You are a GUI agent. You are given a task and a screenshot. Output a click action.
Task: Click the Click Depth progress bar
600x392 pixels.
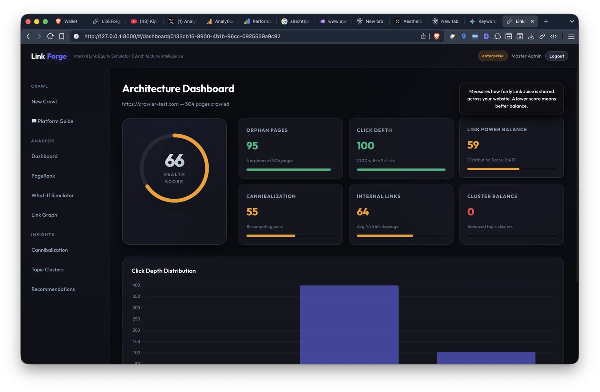point(401,170)
